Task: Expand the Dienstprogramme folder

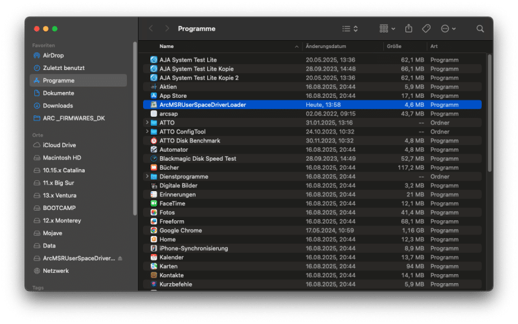Action: coord(147,176)
